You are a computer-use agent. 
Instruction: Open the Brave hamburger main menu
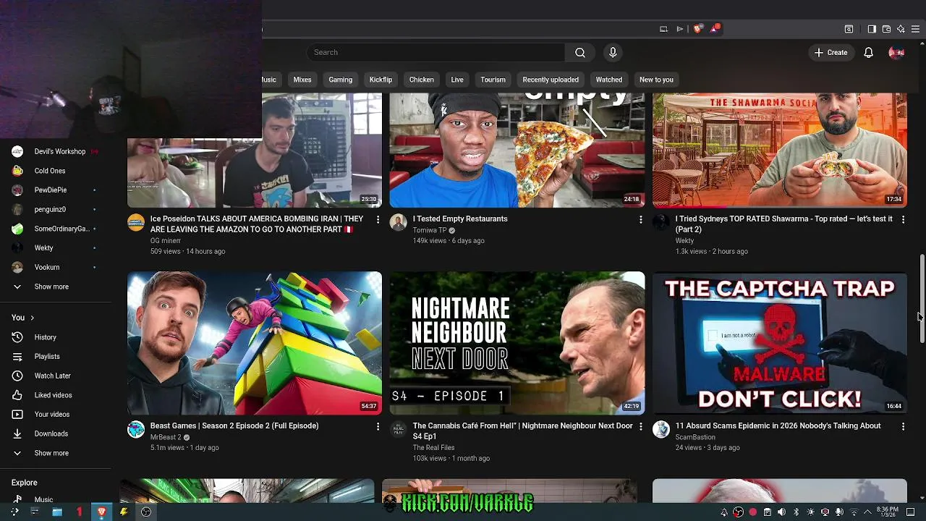[915, 29]
